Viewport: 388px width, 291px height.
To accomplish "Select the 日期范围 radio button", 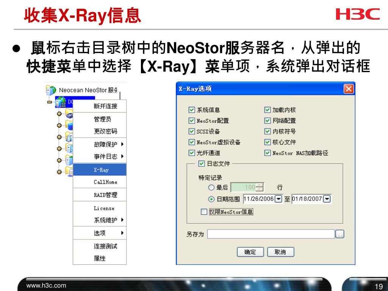I will coord(211,199).
